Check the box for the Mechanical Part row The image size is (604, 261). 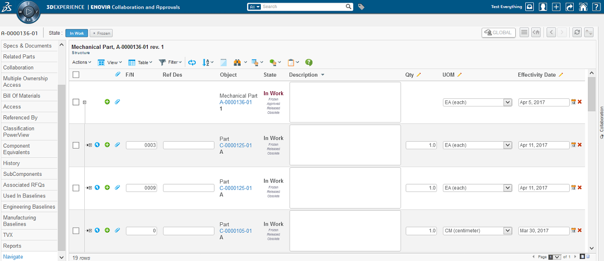click(76, 102)
